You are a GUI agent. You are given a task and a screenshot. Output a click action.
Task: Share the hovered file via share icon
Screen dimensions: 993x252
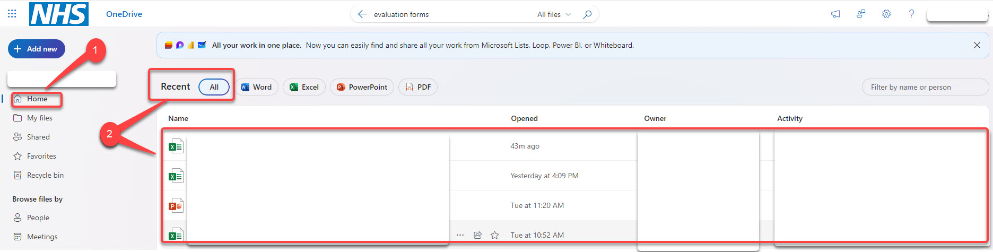477,235
